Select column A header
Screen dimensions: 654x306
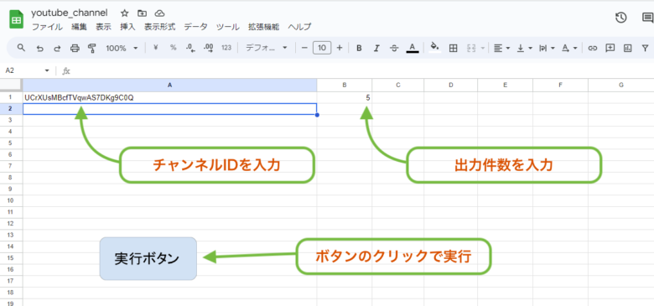coord(169,85)
